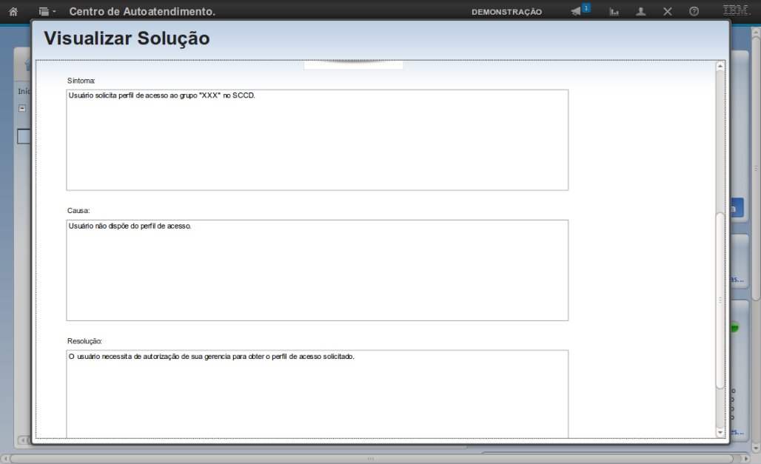Image resolution: width=761 pixels, height=464 pixels.
Task: Click the reports chart icon
Action: pos(614,12)
